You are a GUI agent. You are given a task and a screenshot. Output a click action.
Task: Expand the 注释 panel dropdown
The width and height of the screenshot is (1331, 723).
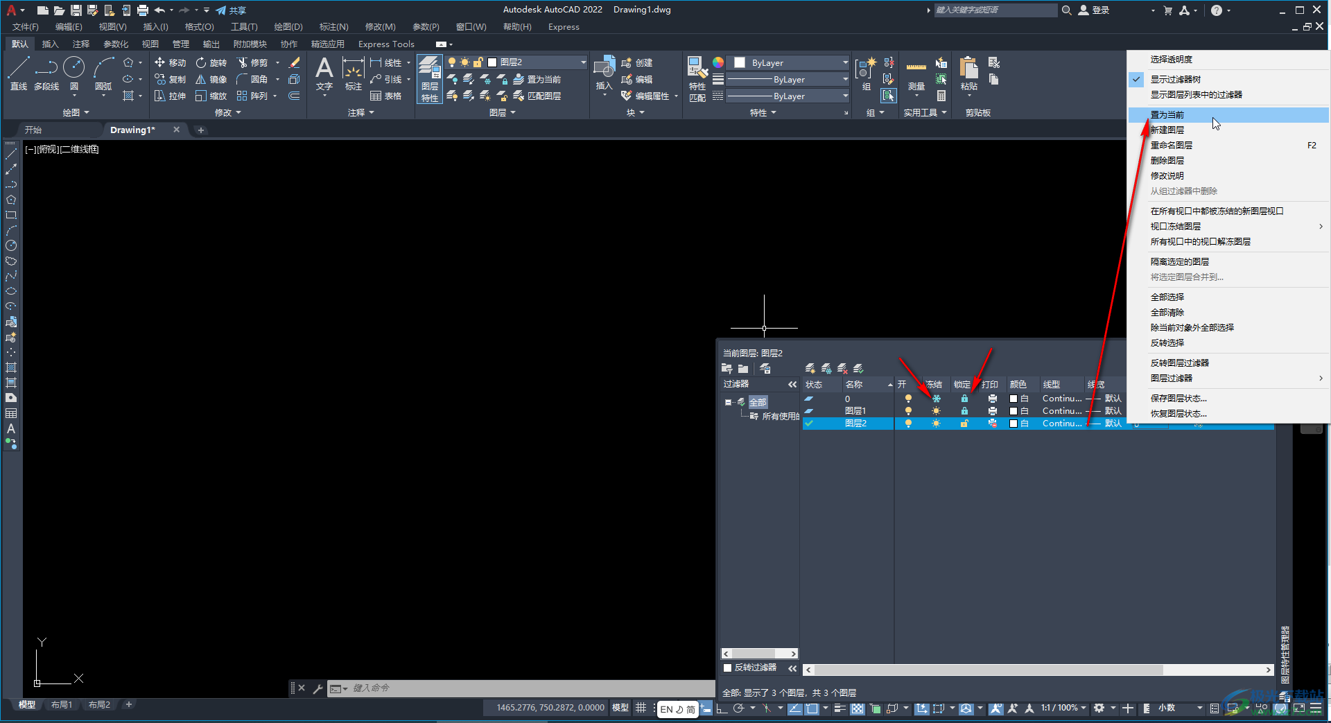(361, 112)
